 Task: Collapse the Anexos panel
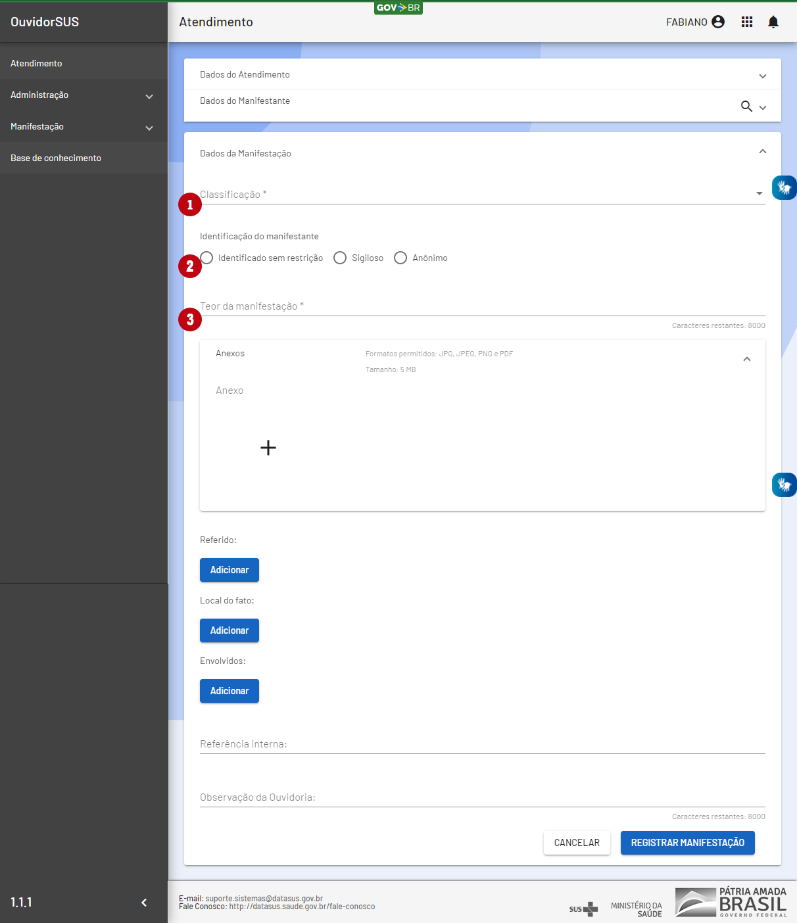tap(746, 359)
